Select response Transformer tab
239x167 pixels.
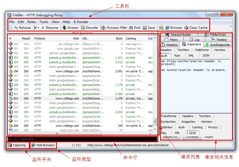(x=169, y=116)
